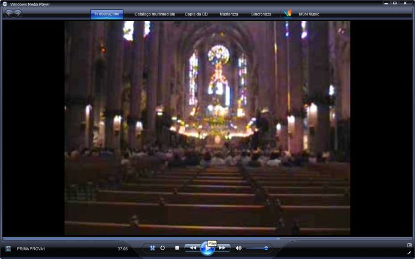Screen dimensions: 415x259
Task: Switch to Catalogo multimediale tab
Action: coord(154,14)
